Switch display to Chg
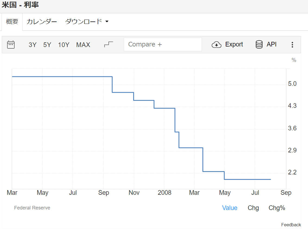Image resolution: width=308 pixels, height=229 pixels. point(253,208)
